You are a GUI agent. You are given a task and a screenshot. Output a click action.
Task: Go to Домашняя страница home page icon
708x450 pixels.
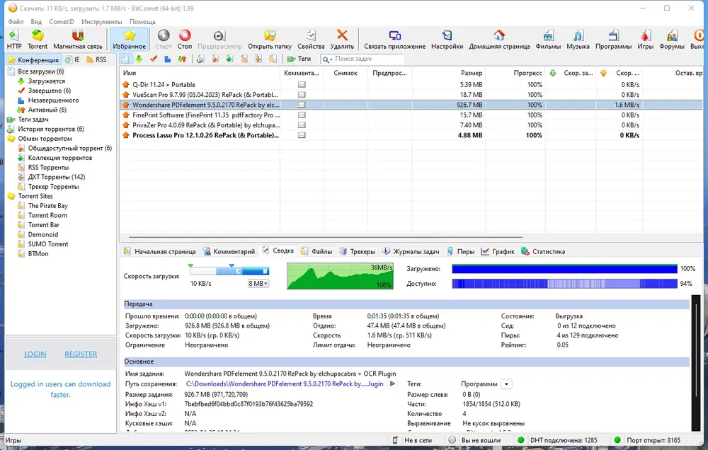(x=499, y=39)
